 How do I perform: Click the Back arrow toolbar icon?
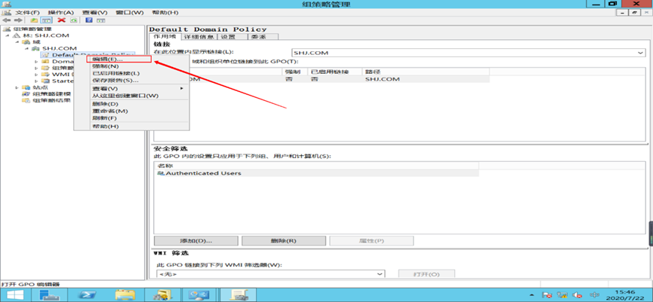[x=7, y=20]
